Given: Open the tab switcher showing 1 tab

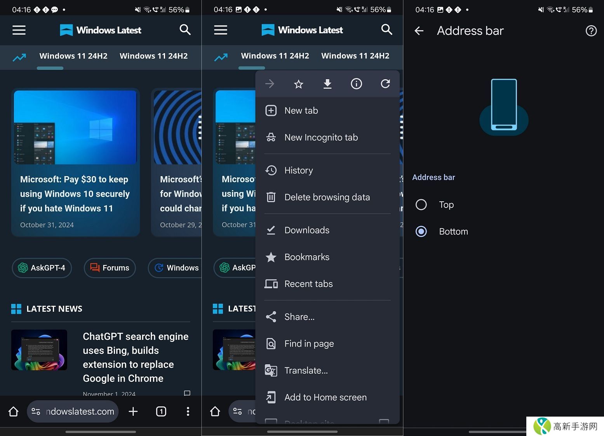Looking at the screenshot, I should (161, 411).
